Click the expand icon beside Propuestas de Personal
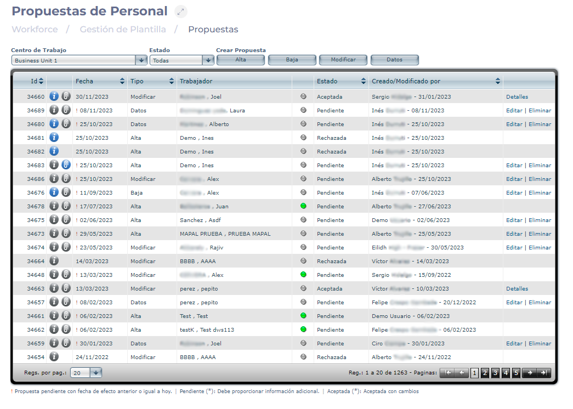Viewport: 573px width, 409px height. (181, 12)
